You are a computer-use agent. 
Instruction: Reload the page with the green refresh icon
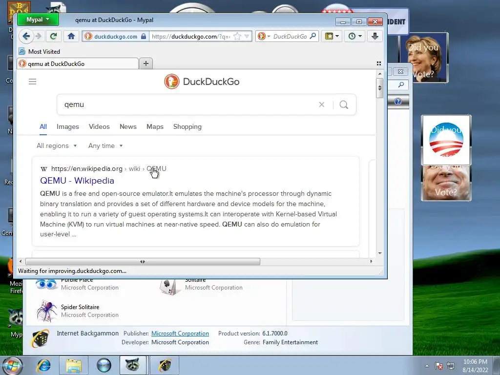(x=53, y=36)
